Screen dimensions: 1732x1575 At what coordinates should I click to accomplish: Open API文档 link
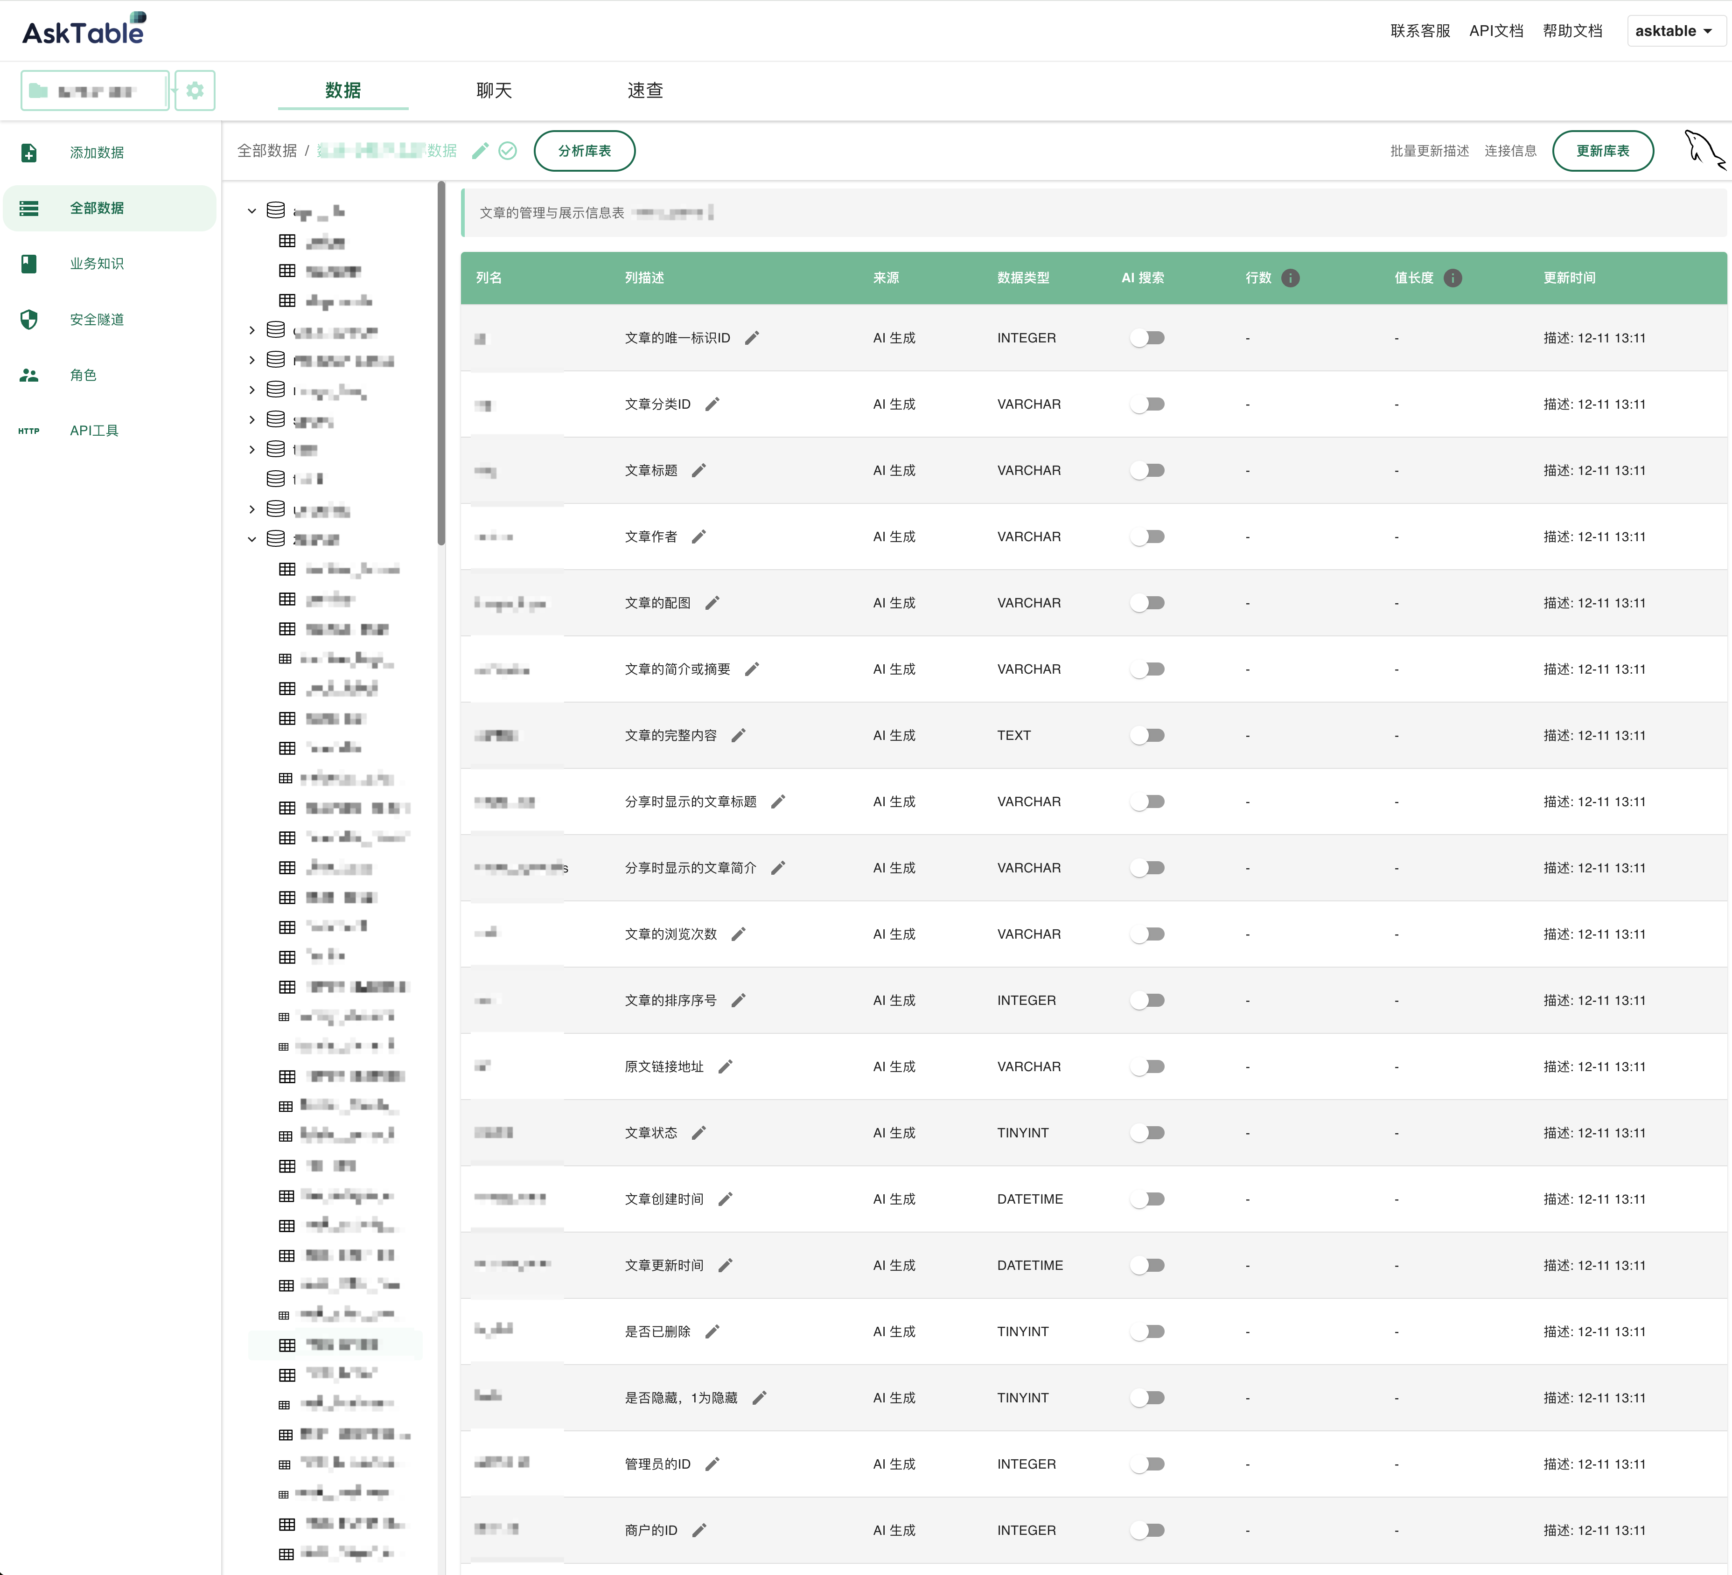click(x=1496, y=31)
